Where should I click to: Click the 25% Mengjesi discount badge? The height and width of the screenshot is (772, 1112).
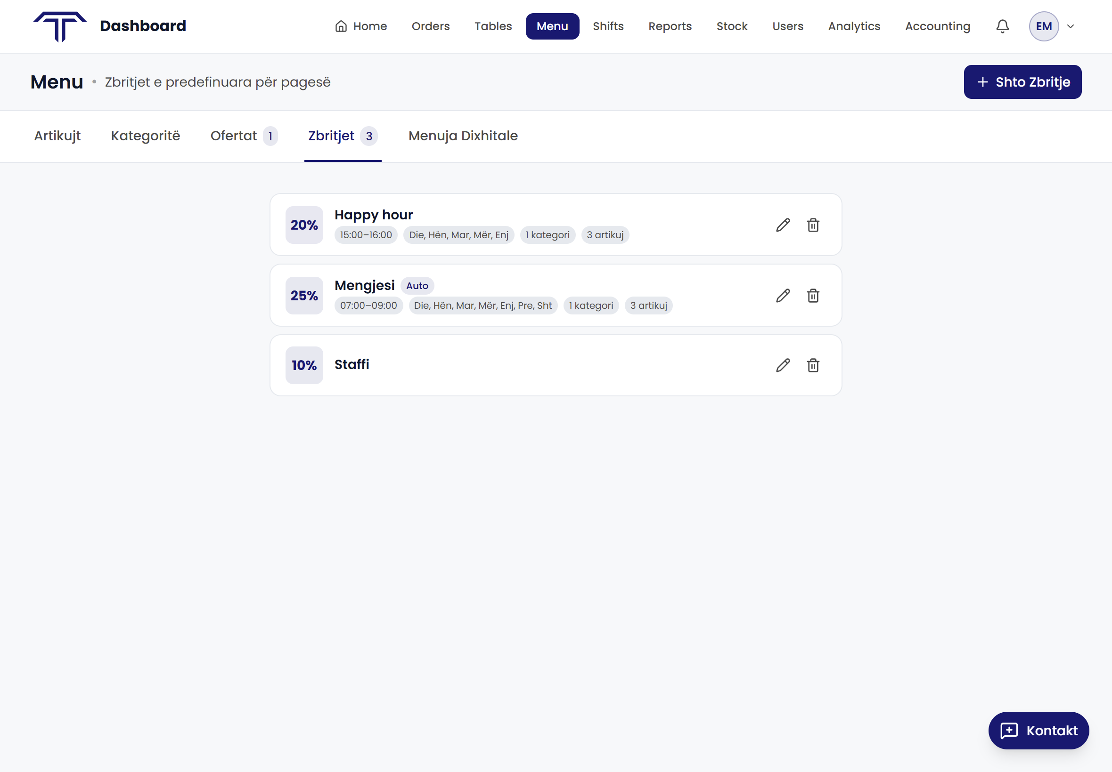(x=304, y=296)
